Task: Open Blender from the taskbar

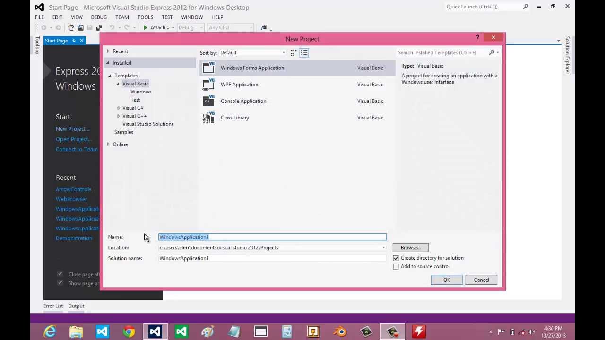Action: pos(340,331)
